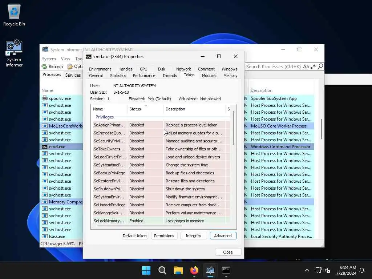The height and width of the screenshot is (279, 372).
Task: Select the lsass.exe process icon
Action: [x=45, y=236]
